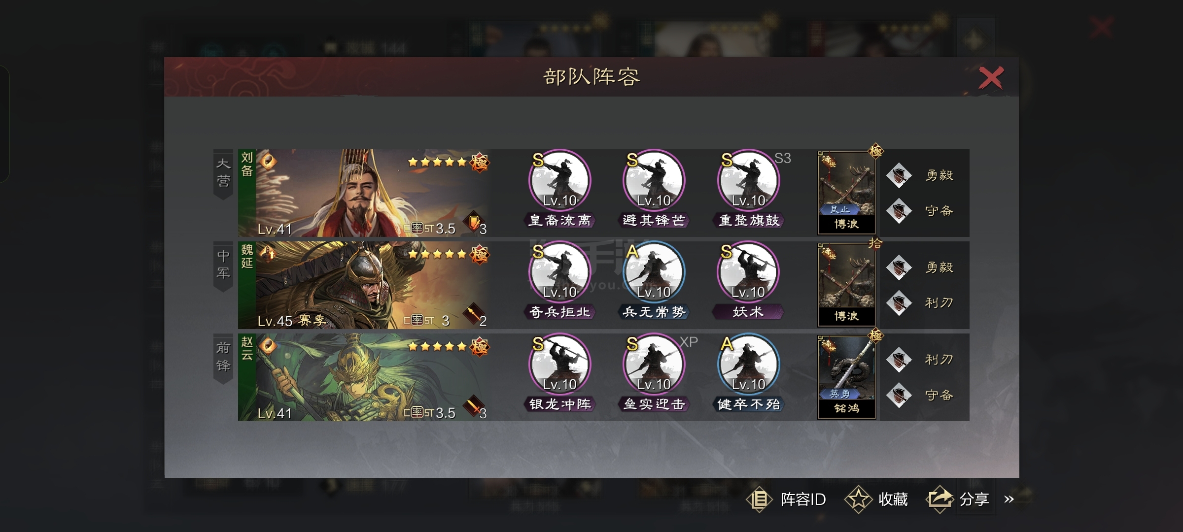Viewport: 1183px width, 532px height.
Task: Tap the 健卒不殆 skill icon
Action: tap(748, 365)
